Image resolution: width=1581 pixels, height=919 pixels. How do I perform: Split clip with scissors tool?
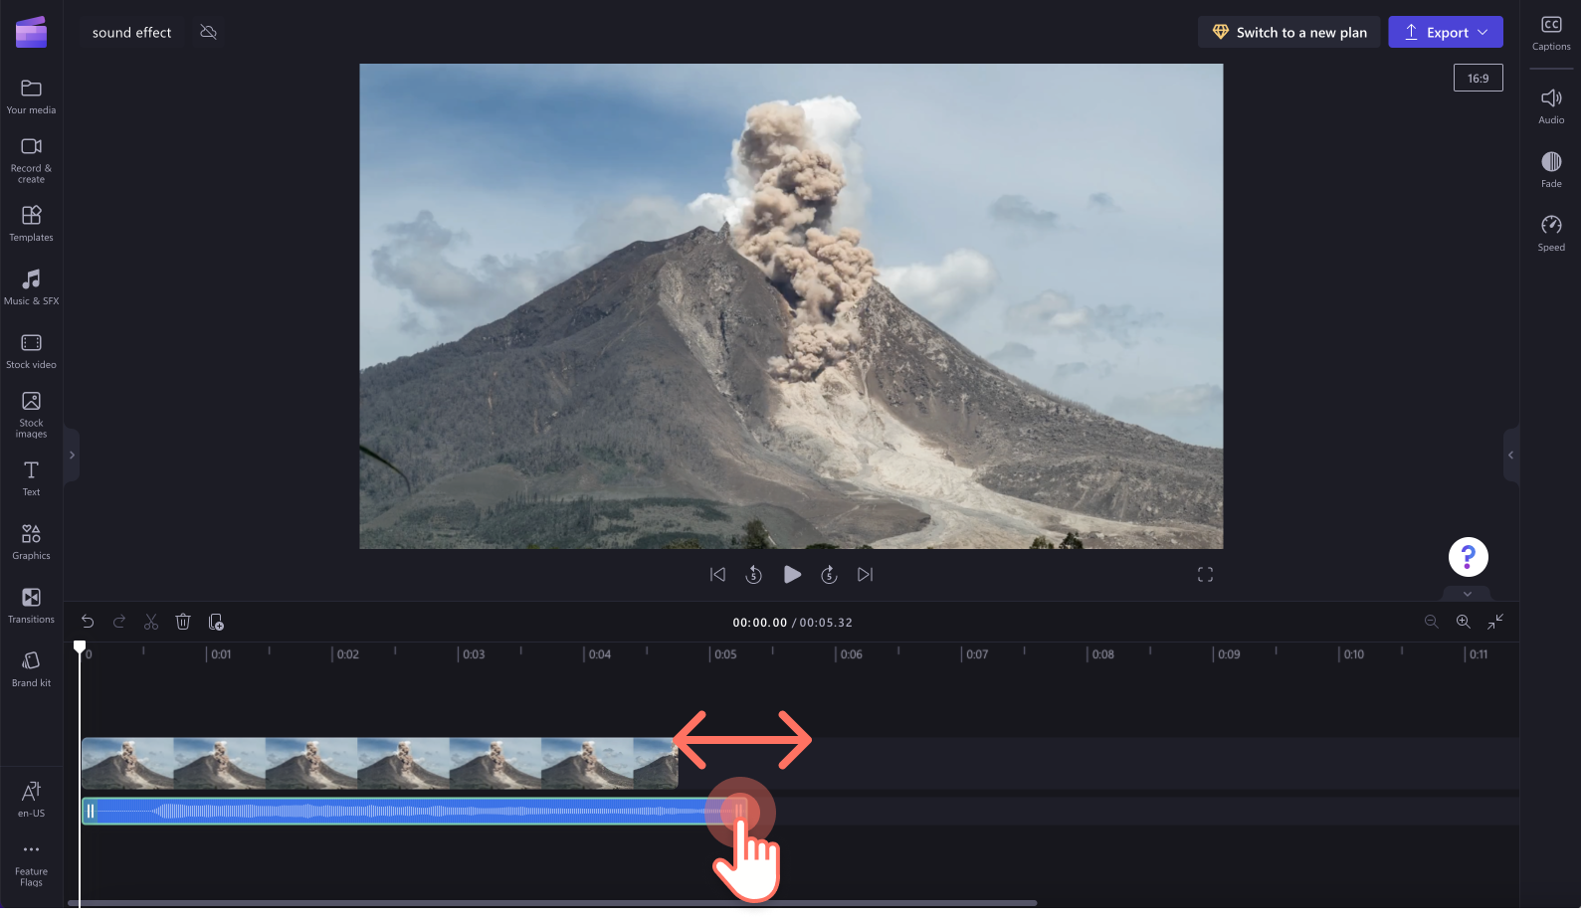click(151, 622)
